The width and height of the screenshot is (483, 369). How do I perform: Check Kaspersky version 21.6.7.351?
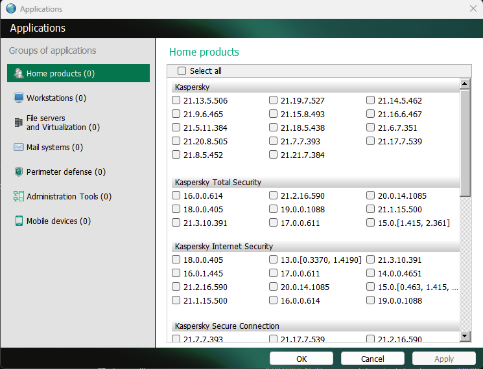tap(371, 127)
